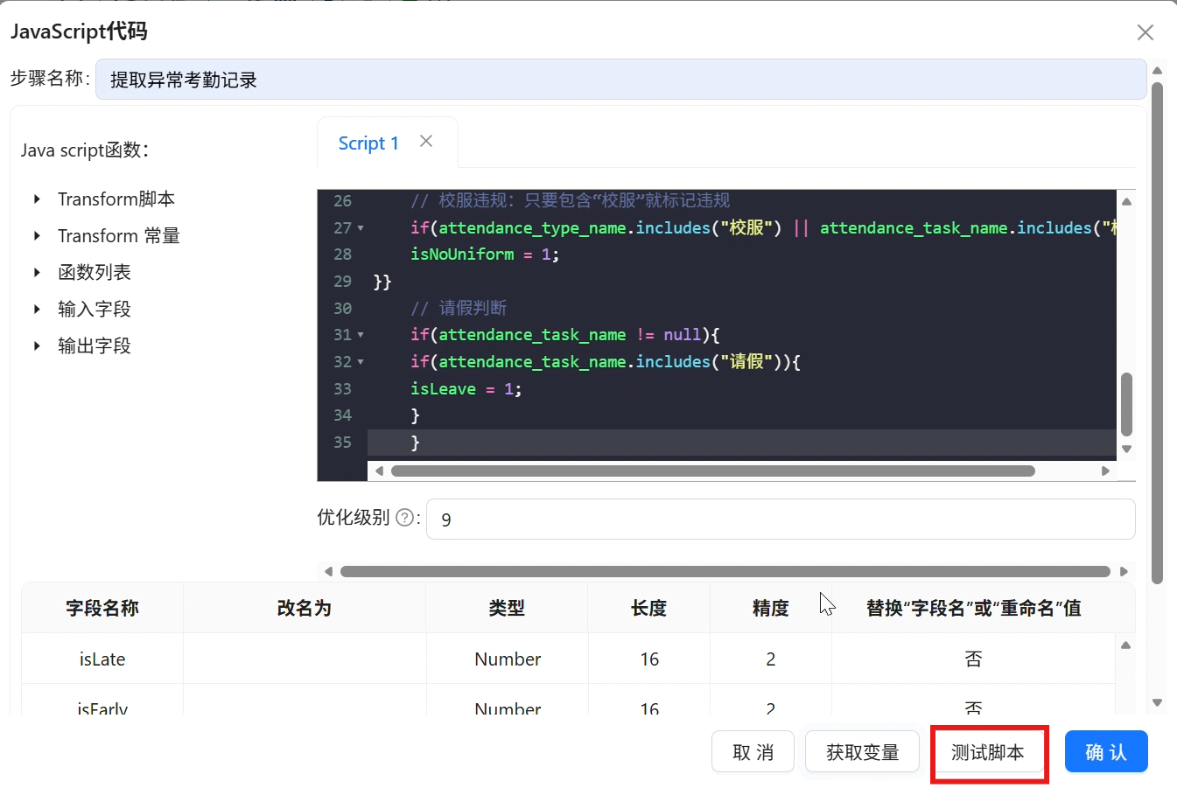Select the 函数列表 tree item label

pyautogui.click(x=95, y=273)
